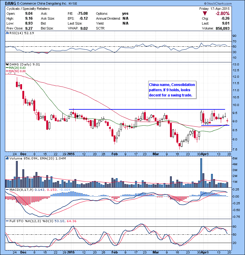Image resolution: width=245 pixels, height=255 pixels.
Task: Click the blue consolidation annotation text box
Action: (x=172, y=90)
